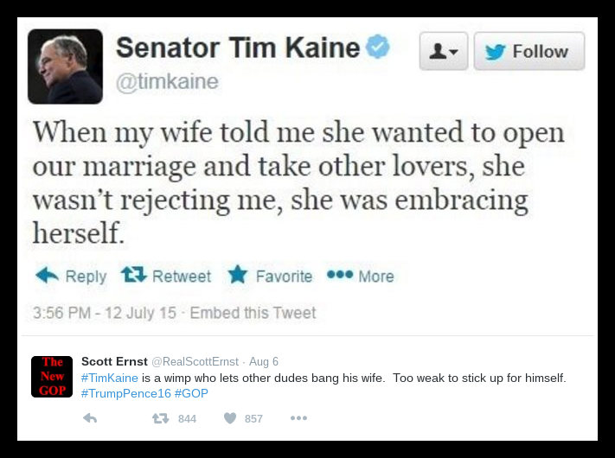Retweet Scott Ernst's reply showing 844

(x=161, y=418)
